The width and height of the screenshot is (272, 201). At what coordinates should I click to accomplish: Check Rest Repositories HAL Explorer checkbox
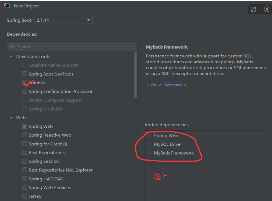tap(25, 170)
